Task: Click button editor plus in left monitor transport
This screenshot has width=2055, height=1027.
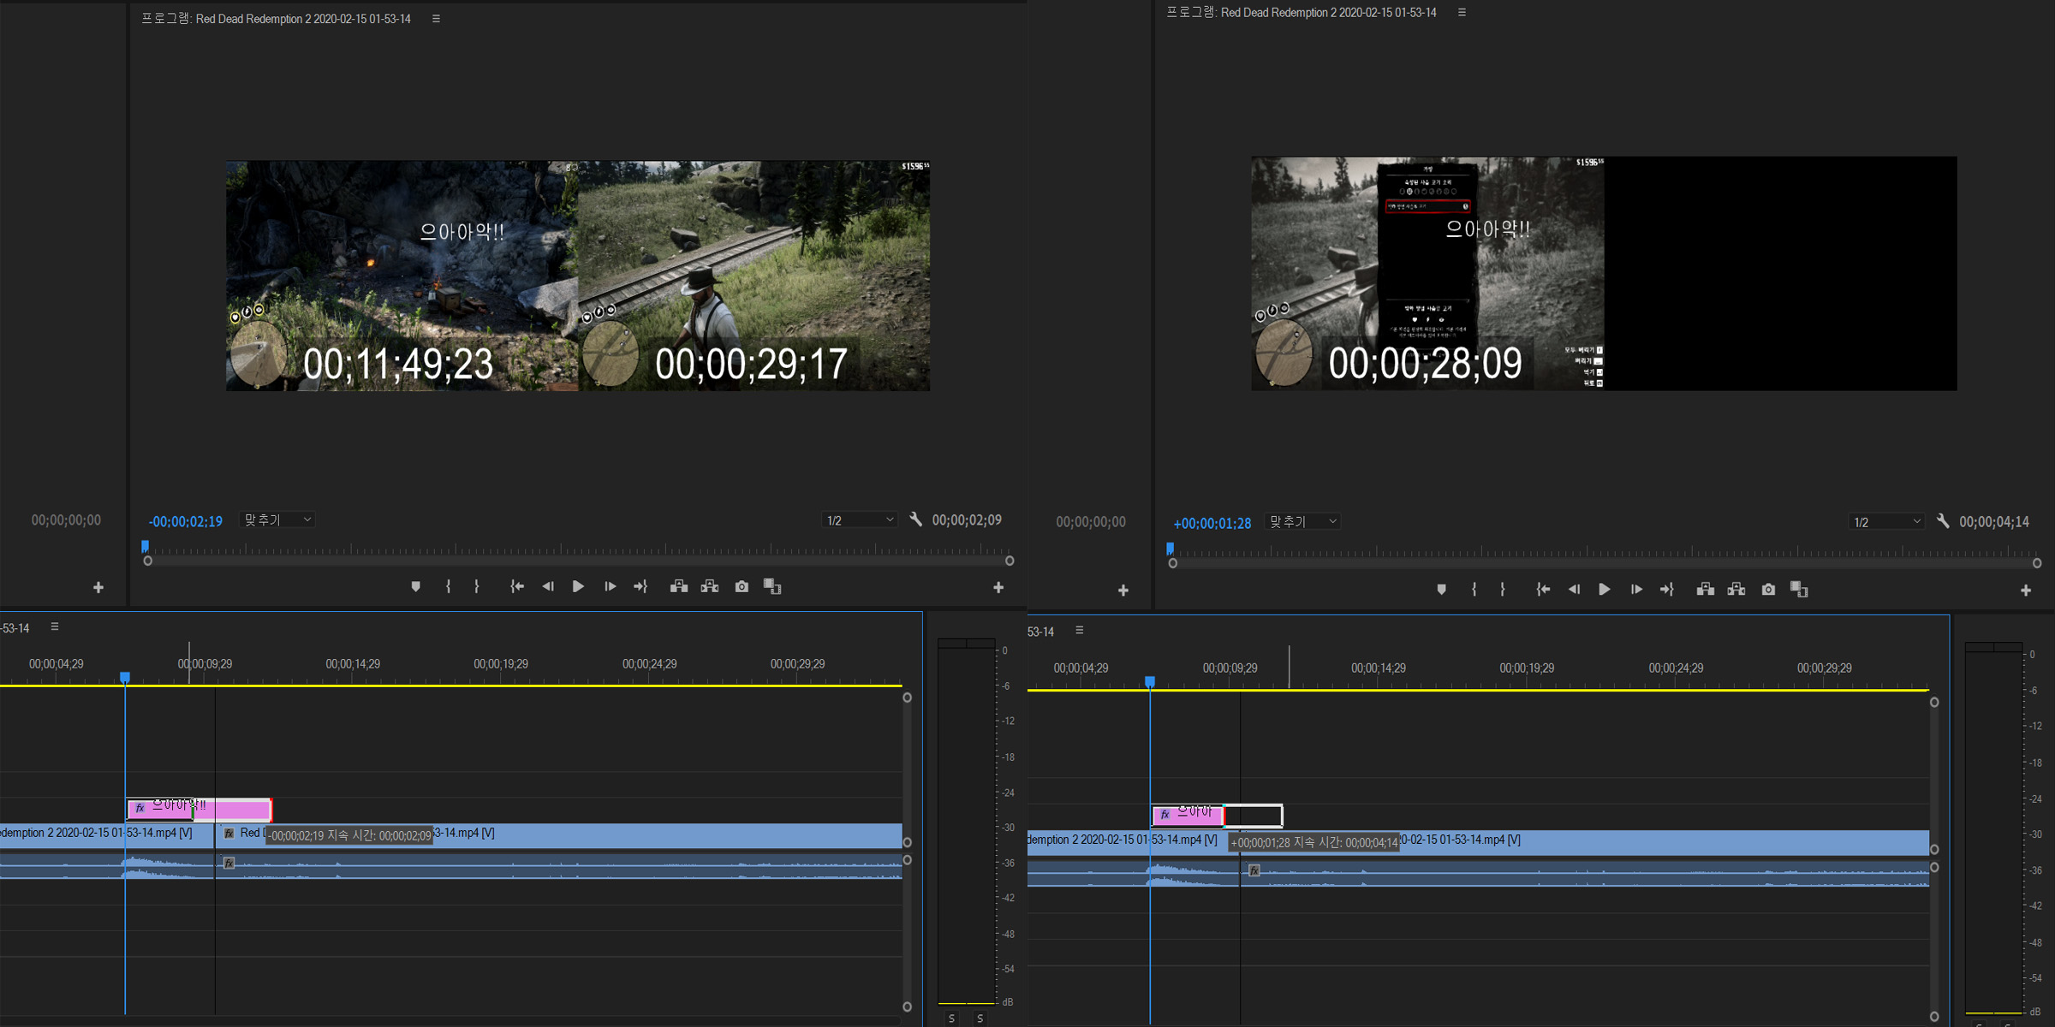Action: point(998,588)
